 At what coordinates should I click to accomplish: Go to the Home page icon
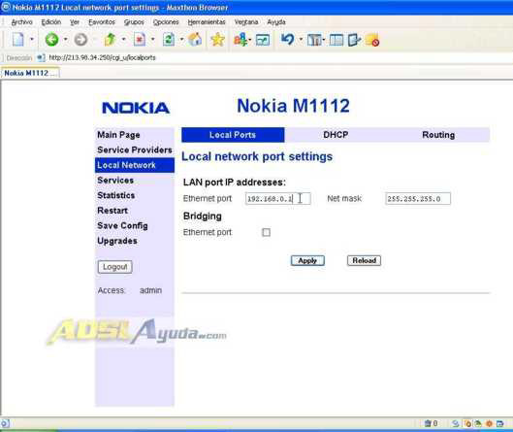195,40
